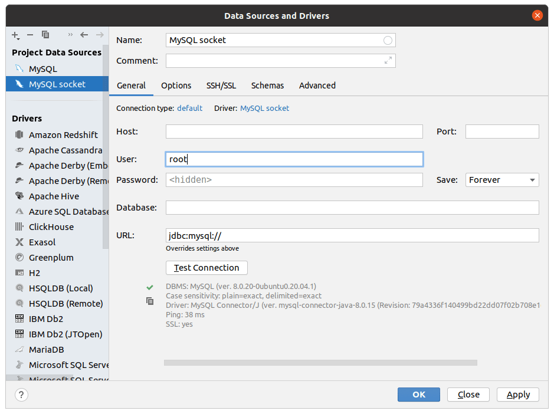
Task: Click the default connection type link
Action: [189, 108]
